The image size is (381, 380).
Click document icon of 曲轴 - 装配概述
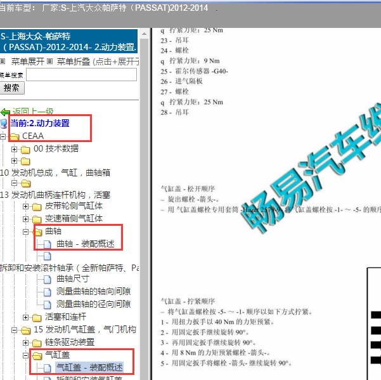(47, 244)
